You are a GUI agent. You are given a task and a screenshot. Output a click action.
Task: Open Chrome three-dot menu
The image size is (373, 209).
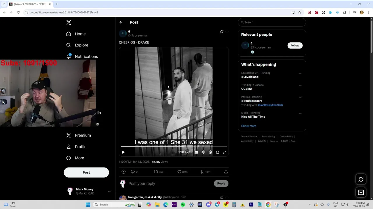point(369,12)
